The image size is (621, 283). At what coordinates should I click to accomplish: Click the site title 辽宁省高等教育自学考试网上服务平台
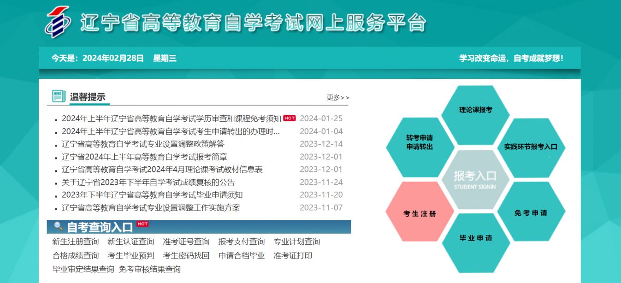pos(253,23)
